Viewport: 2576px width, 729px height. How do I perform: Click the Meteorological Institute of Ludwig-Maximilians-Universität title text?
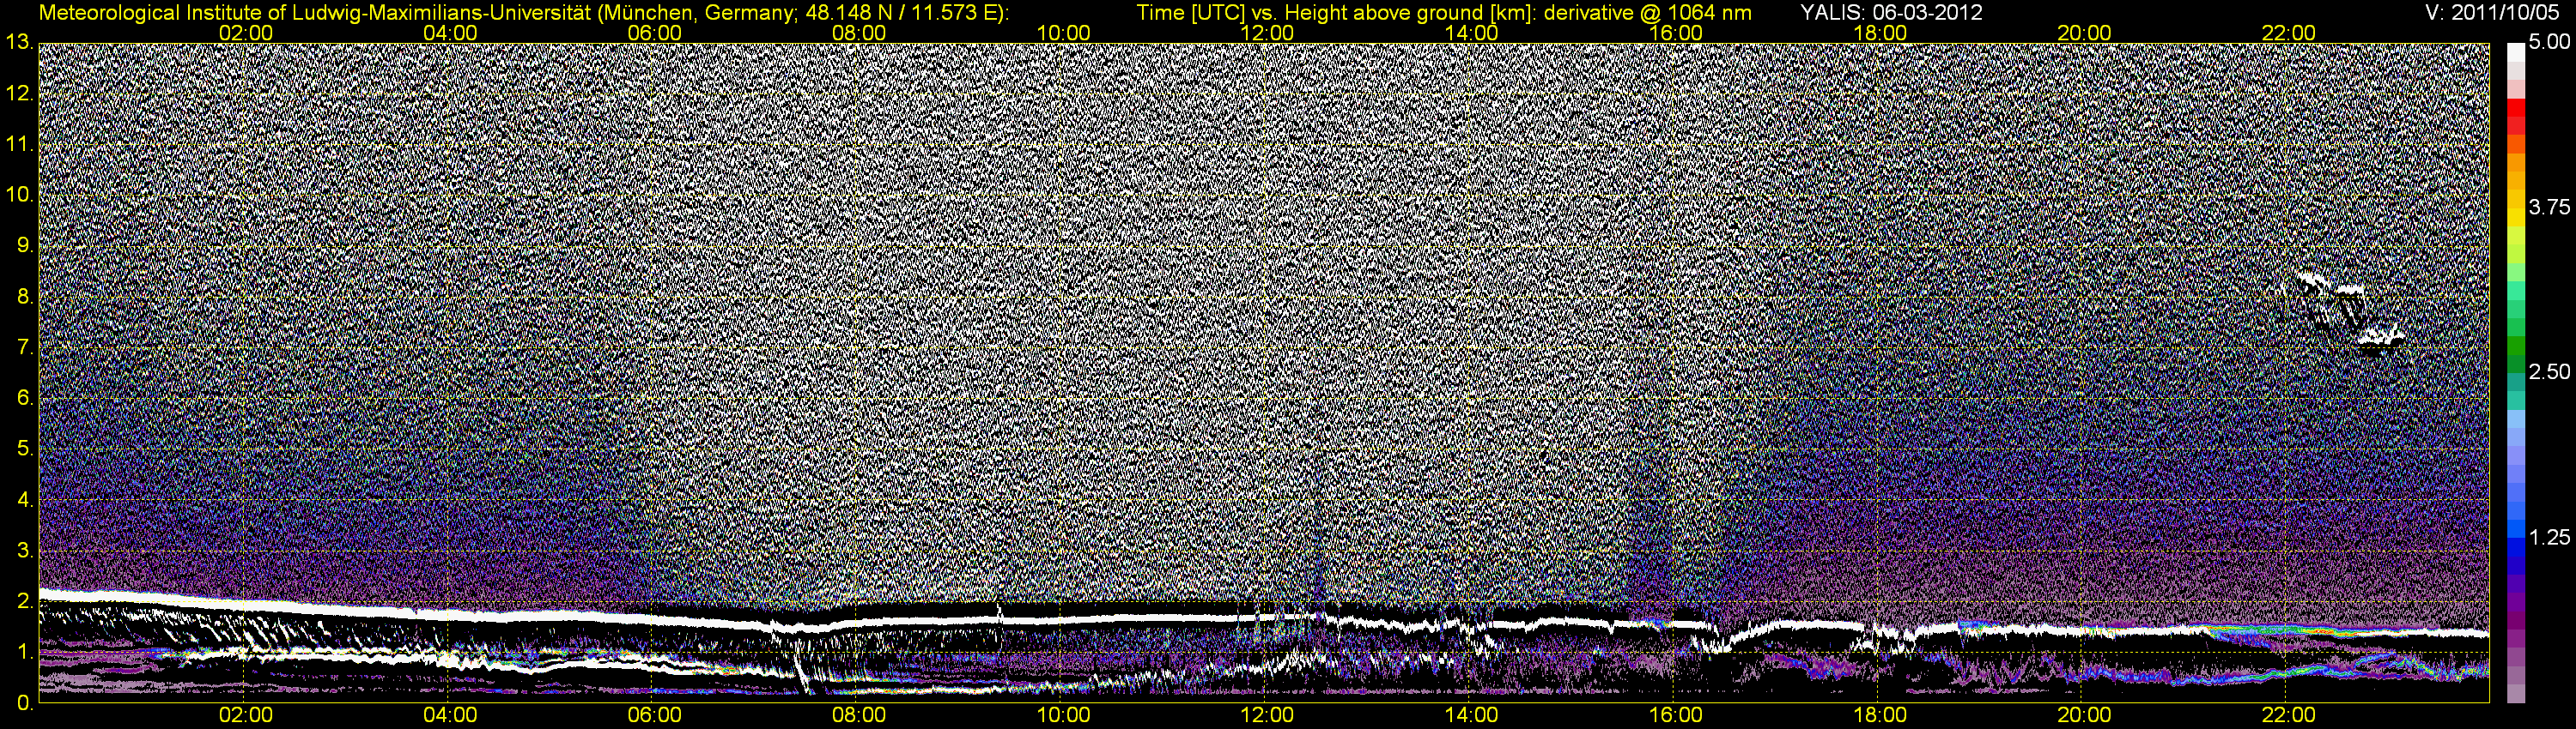(x=524, y=13)
